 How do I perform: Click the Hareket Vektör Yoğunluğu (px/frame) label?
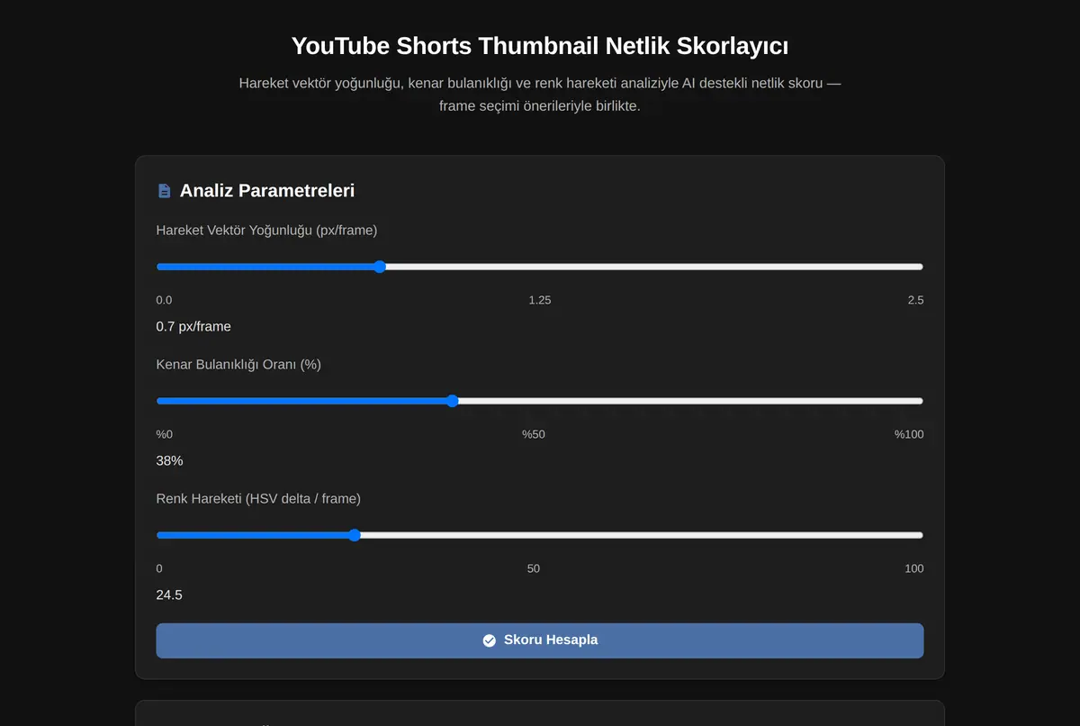tap(266, 231)
